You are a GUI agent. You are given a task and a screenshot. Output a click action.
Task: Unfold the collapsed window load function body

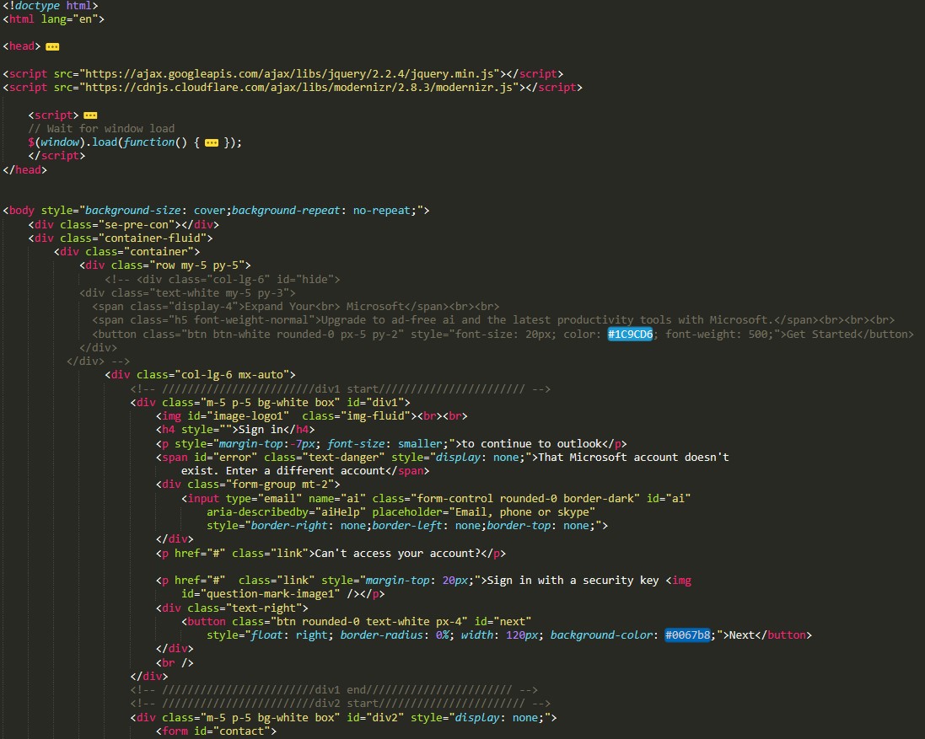[211, 142]
